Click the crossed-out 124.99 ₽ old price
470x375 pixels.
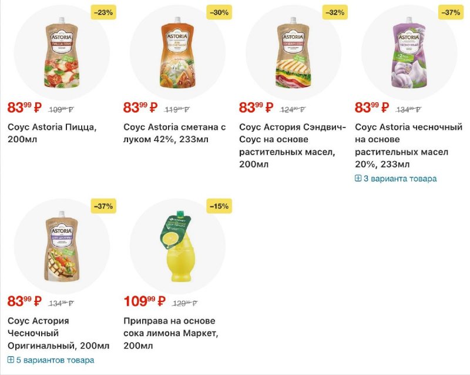pyautogui.click(x=294, y=109)
